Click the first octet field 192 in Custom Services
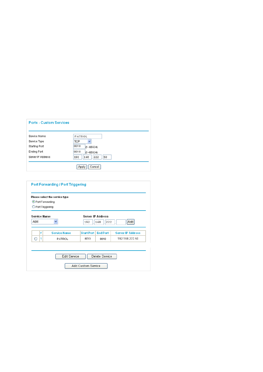 [x=77, y=157]
